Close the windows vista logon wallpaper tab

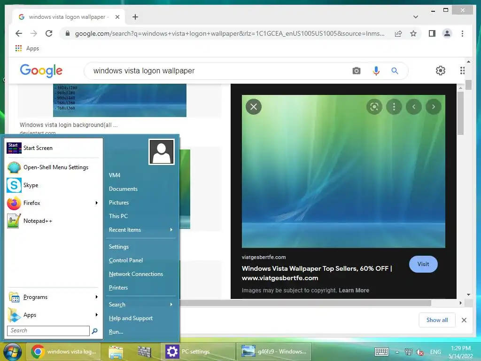pos(117,17)
